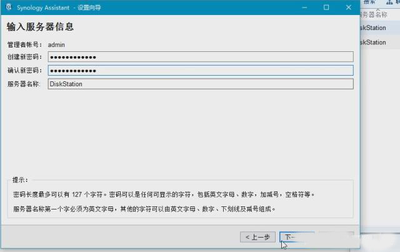Select second DiskStation row in background window
The width and height of the screenshot is (400, 252).
(x=380, y=43)
